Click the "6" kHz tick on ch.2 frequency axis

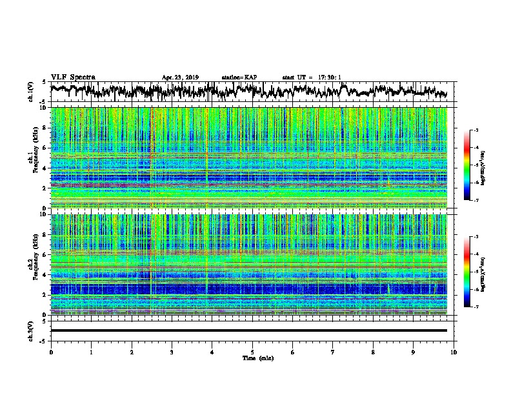[45, 255]
